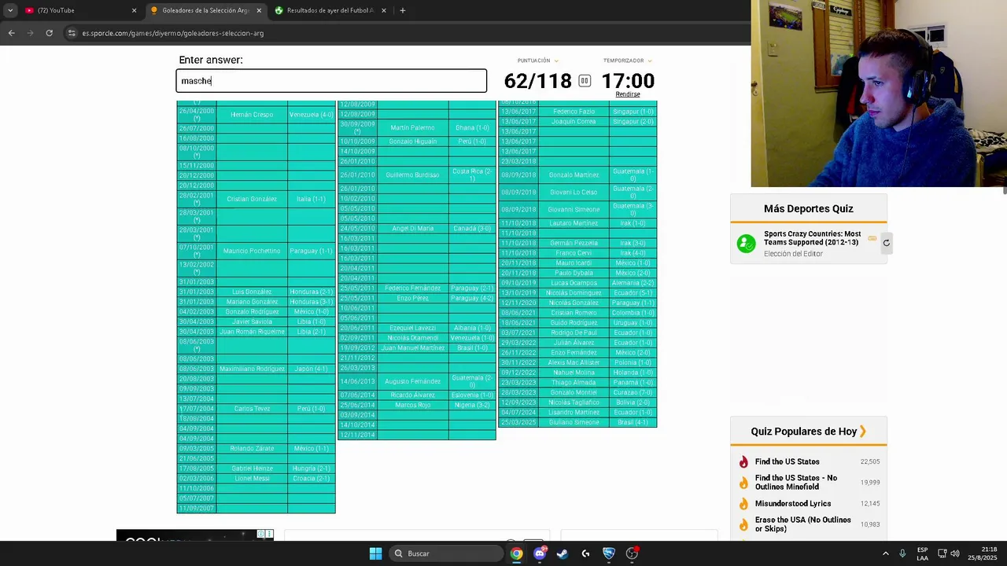View site information icon in address bar
The image size is (1007, 566).
pyautogui.click(x=72, y=33)
